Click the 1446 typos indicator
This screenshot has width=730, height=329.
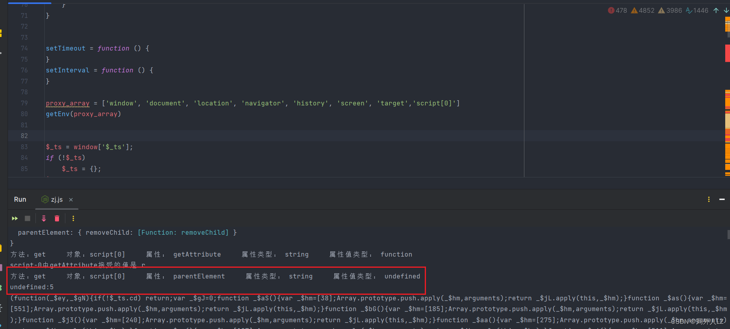(x=697, y=10)
